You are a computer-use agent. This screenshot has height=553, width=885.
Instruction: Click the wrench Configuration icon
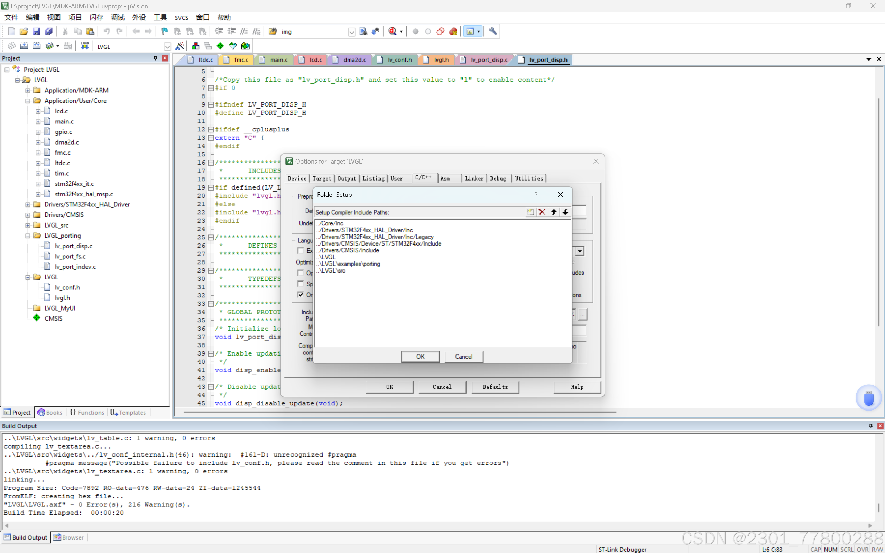pos(492,31)
